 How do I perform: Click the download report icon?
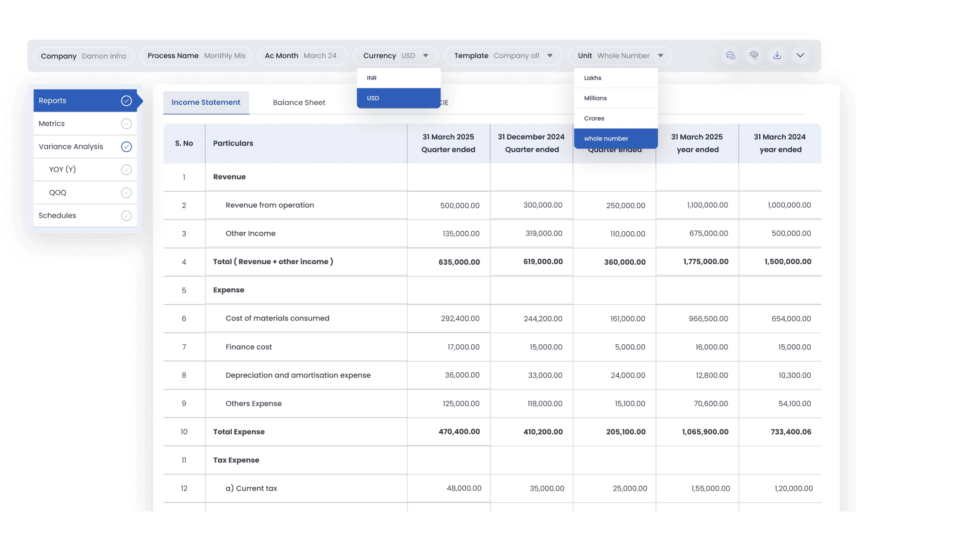[x=777, y=56]
